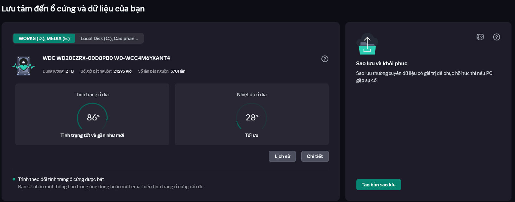Click Tình trạng tốt và gần như mới label
The image size is (515, 202).
coord(92,135)
